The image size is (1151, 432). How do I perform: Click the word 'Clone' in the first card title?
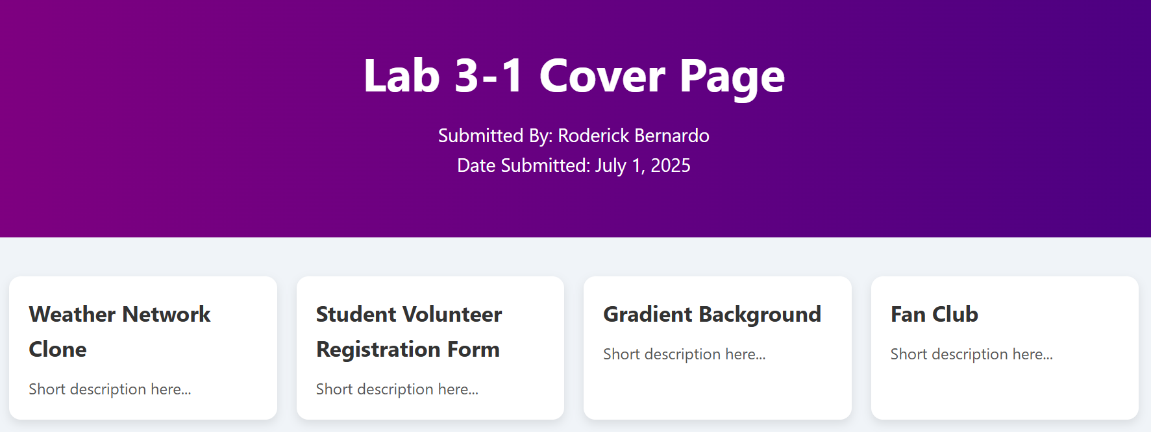(x=58, y=350)
